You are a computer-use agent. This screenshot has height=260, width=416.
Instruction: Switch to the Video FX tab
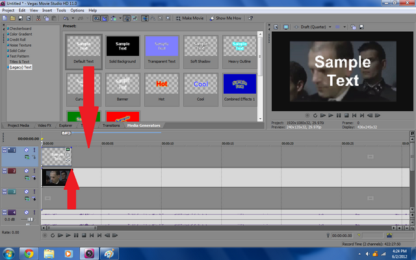44,125
